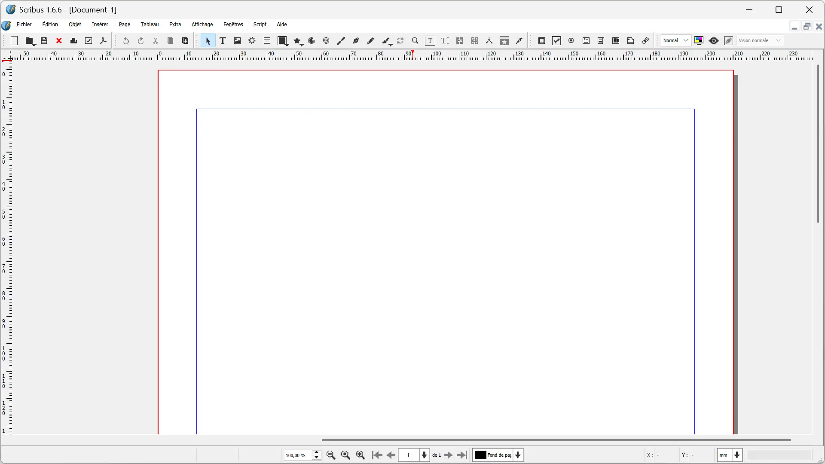Paste from the clipboard icon

coord(185,41)
